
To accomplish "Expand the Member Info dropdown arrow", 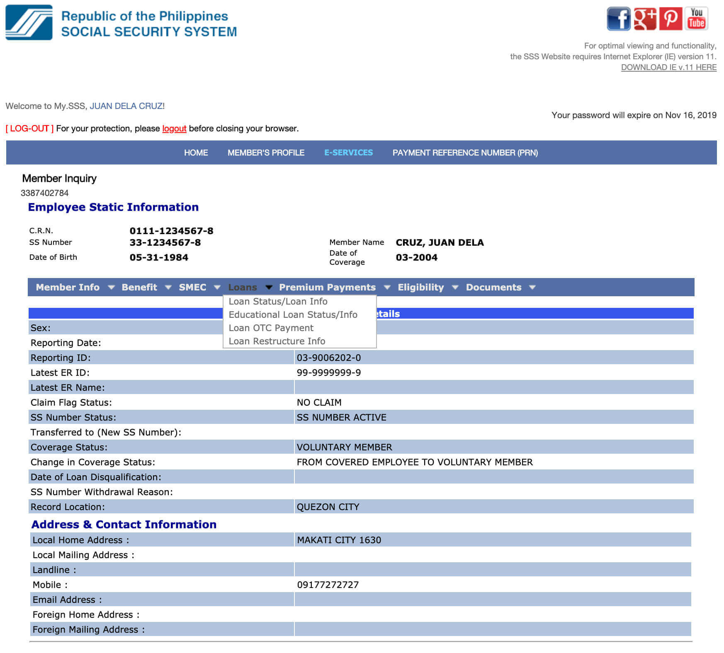I will [111, 287].
